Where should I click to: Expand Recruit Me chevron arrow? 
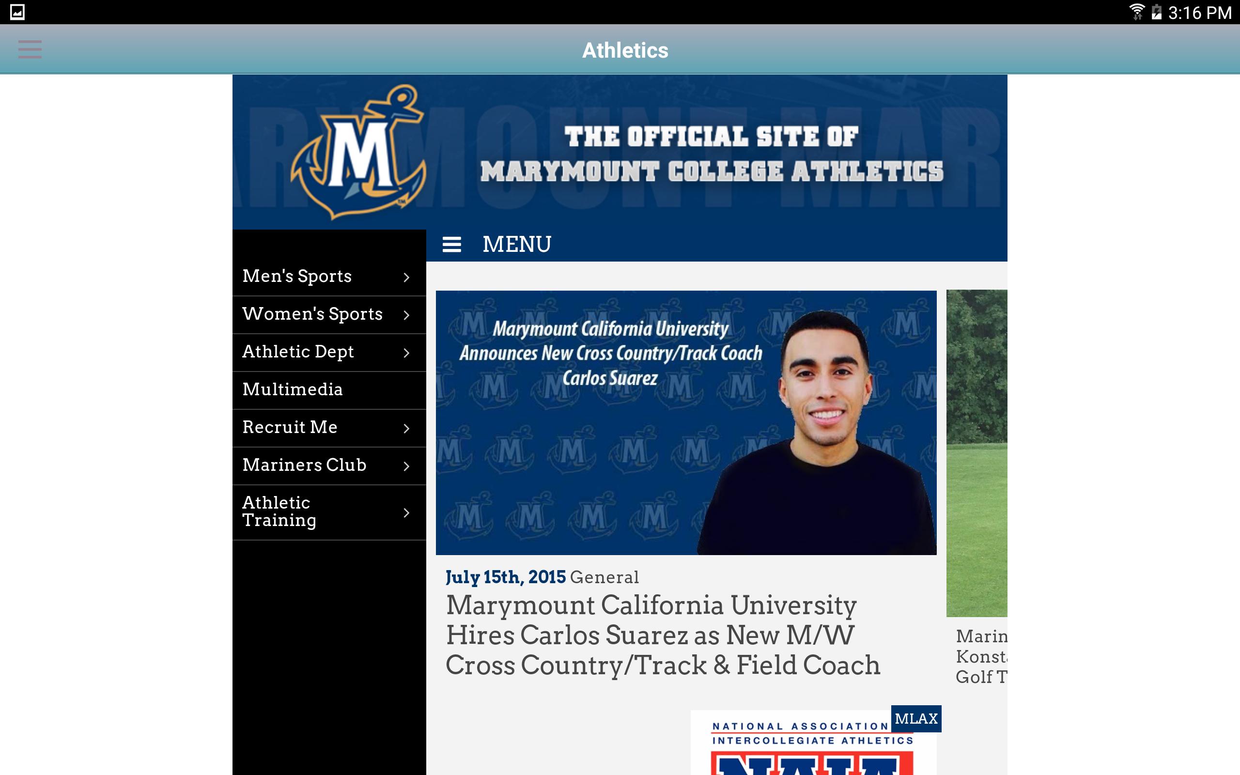click(406, 428)
